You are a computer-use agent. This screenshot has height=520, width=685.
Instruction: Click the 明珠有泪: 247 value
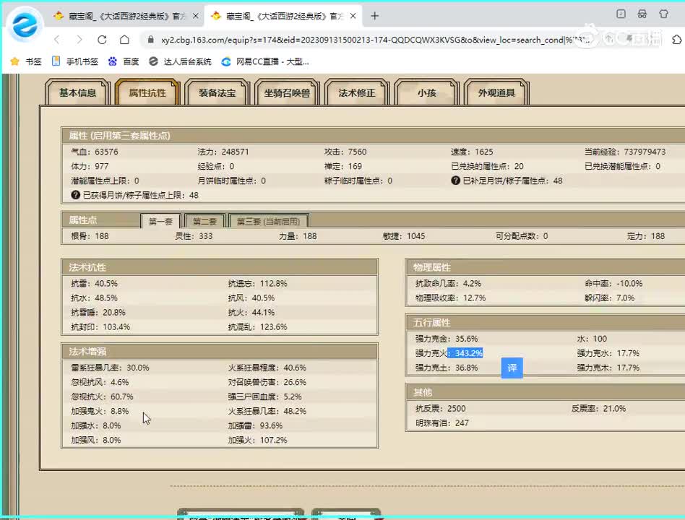[x=442, y=423]
